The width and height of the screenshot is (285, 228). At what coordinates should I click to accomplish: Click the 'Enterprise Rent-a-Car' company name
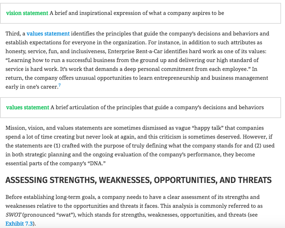(135, 51)
